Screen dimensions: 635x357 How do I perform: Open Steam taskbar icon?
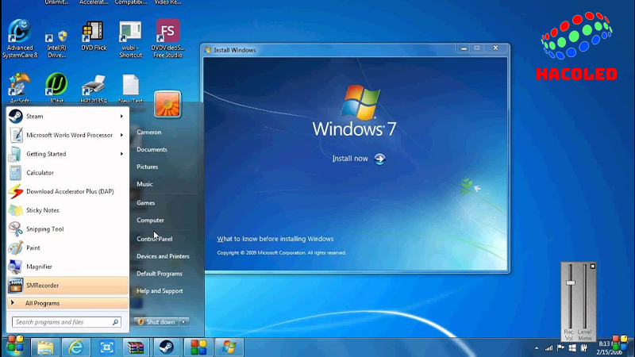[x=167, y=347]
